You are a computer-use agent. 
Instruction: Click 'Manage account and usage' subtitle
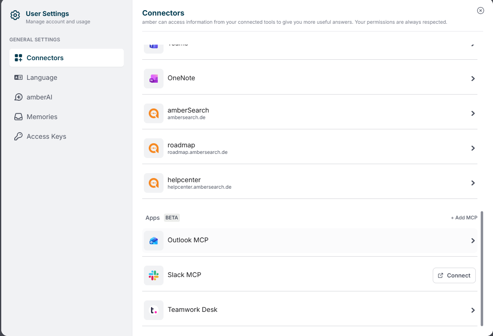coord(58,22)
